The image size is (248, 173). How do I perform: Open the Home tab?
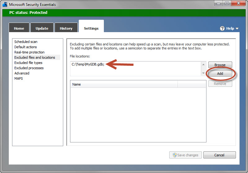(19, 28)
